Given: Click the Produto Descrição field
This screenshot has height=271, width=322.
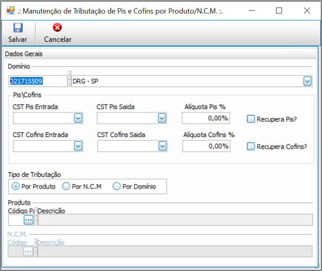Looking at the screenshot, I should [175, 220].
